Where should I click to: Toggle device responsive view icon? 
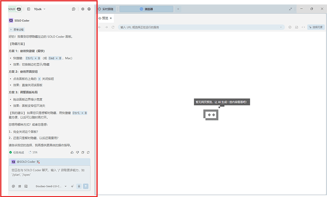[x=297, y=27]
